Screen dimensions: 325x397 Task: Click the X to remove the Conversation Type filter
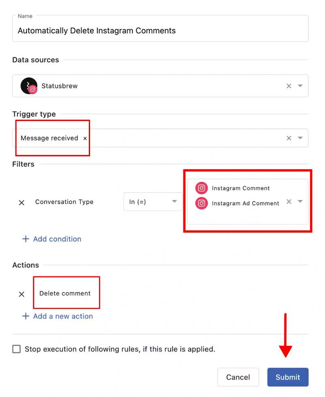point(22,202)
